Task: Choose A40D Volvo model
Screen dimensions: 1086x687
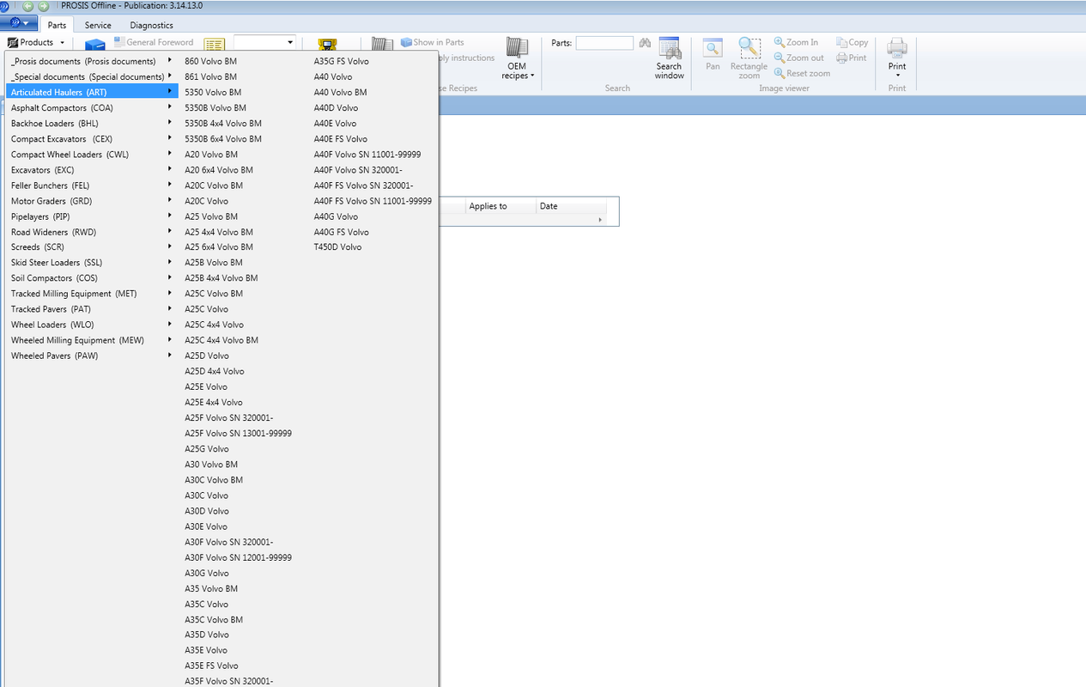Action: [x=337, y=108]
